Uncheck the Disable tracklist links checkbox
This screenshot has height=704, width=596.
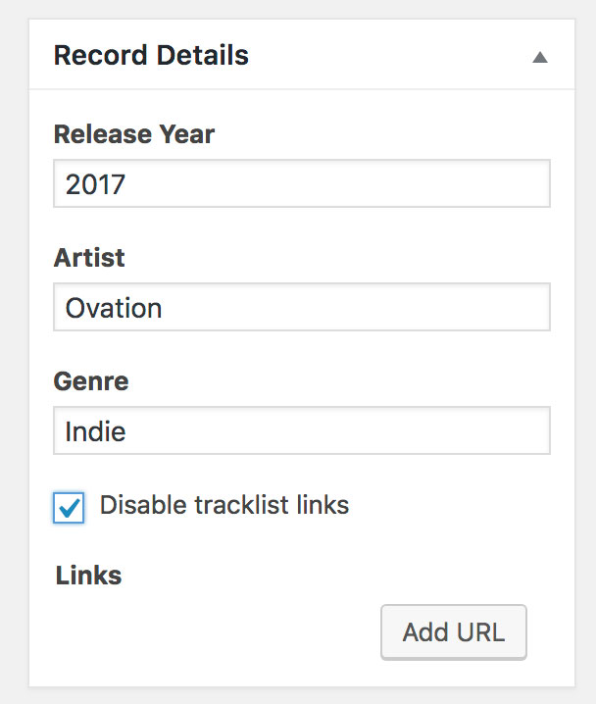pyautogui.click(x=70, y=507)
